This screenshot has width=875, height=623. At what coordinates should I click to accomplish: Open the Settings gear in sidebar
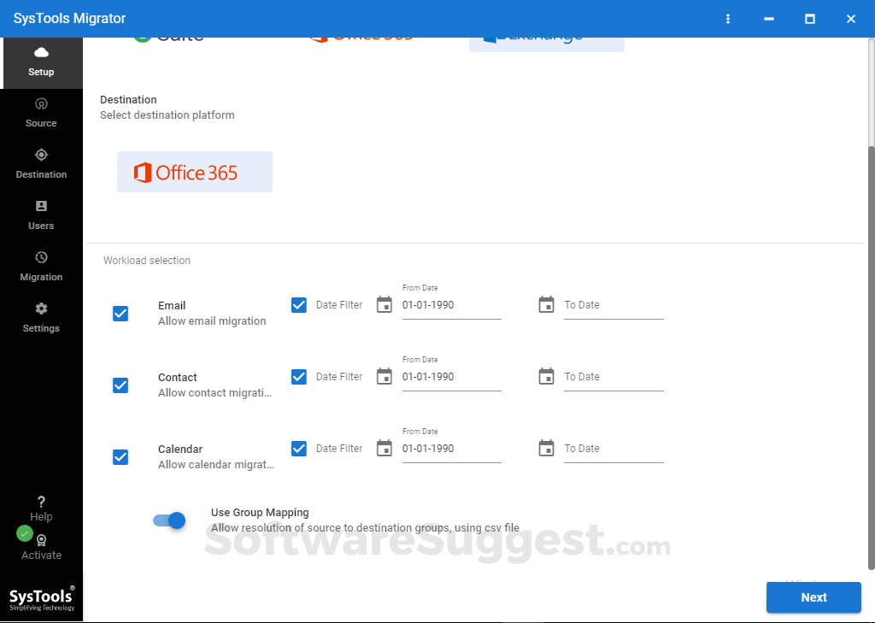(41, 316)
